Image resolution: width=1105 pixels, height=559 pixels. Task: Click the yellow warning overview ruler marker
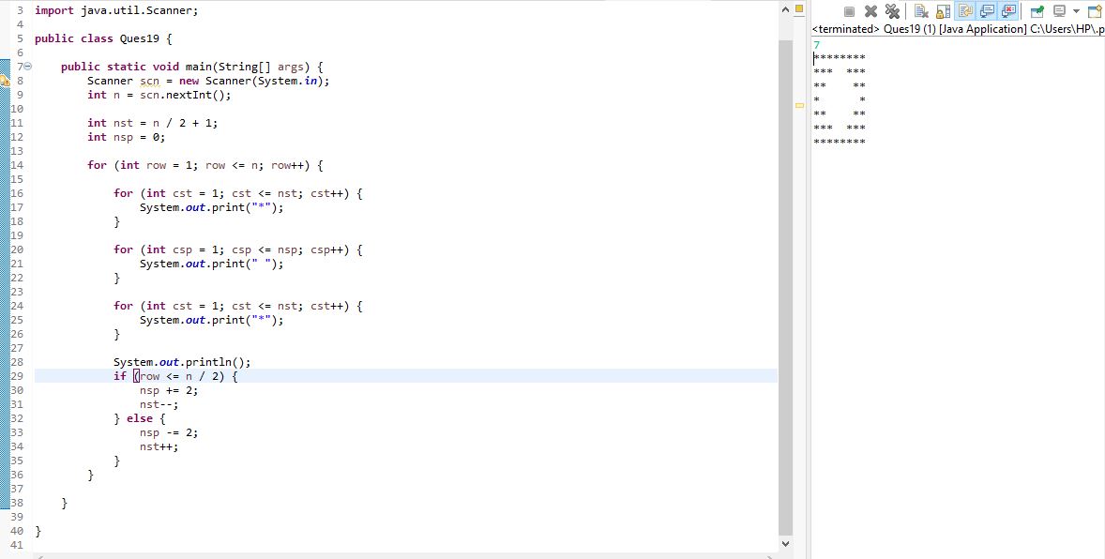799,105
